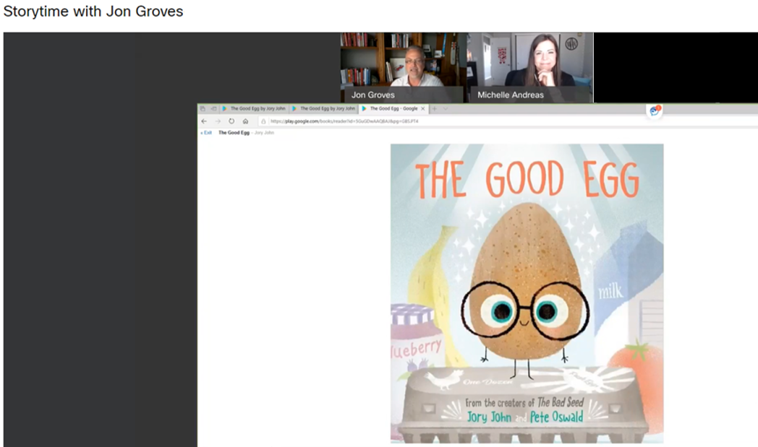Open a new browser tab
758x447 pixels.
pyautogui.click(x=434, y=108)
